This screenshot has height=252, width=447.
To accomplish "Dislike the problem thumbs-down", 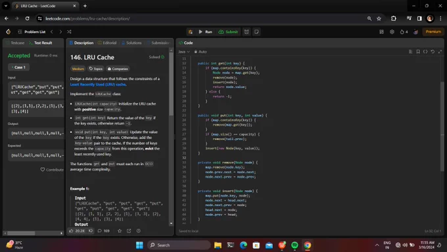I will coord(91,230).
